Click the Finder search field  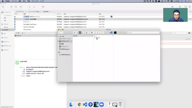[143, 33]
